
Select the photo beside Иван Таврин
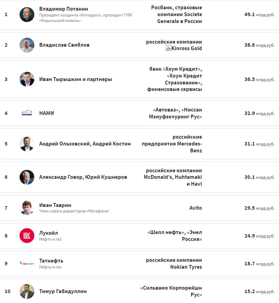(27, 208)
